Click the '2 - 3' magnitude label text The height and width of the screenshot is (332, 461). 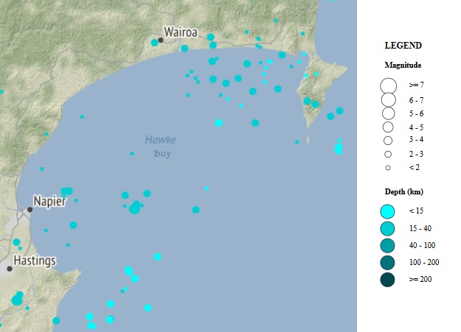point(416,154)
